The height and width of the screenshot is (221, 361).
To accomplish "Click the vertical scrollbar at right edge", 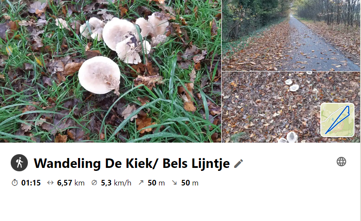I will tap(360, 110).
